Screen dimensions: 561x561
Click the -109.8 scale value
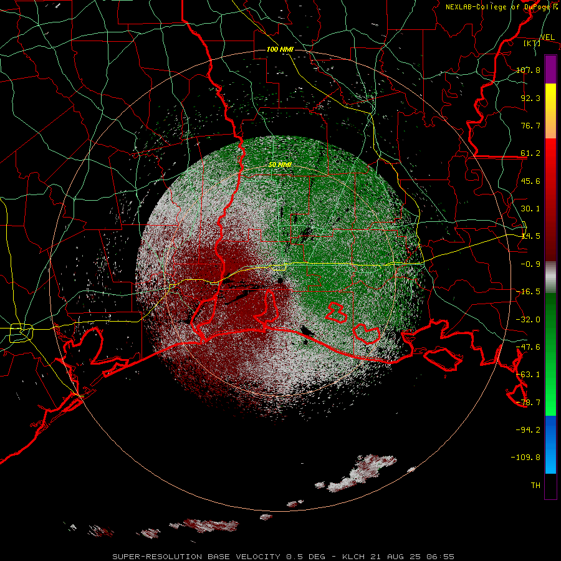tap(525, 458)
